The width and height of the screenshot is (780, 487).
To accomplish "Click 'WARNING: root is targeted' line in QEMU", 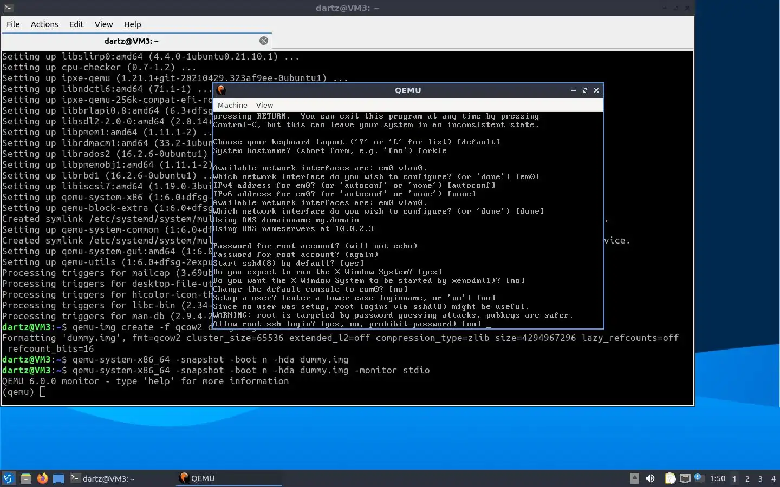I will (393, 315).
